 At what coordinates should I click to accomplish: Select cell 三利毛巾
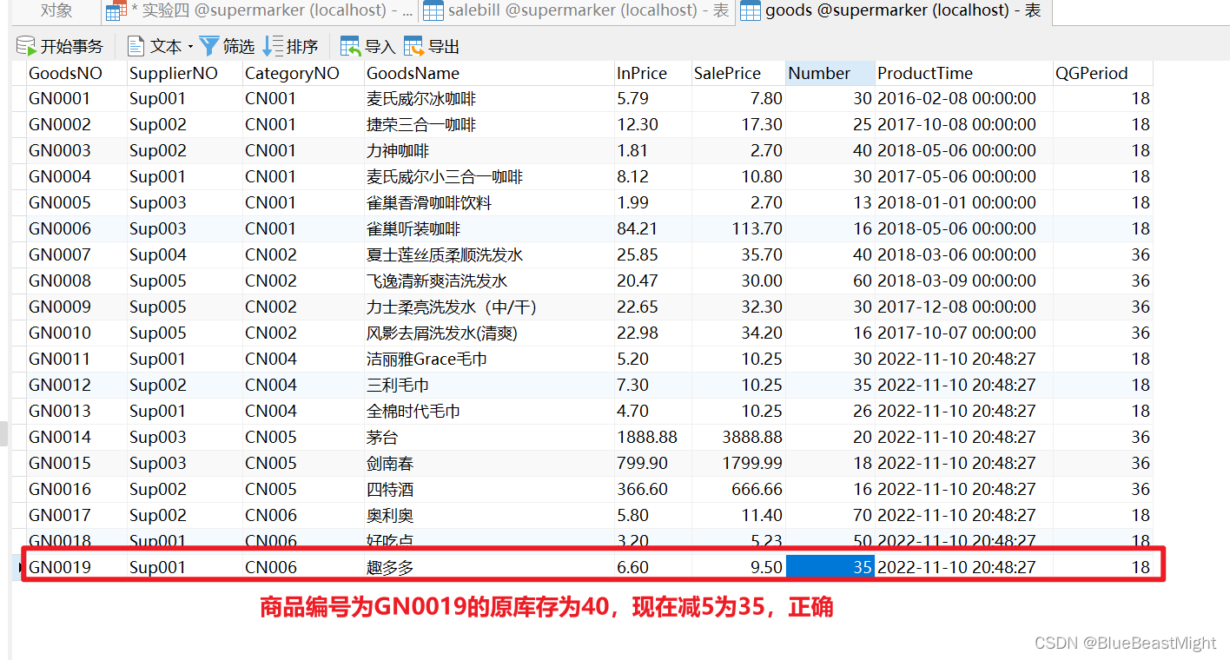pos(489,385)
